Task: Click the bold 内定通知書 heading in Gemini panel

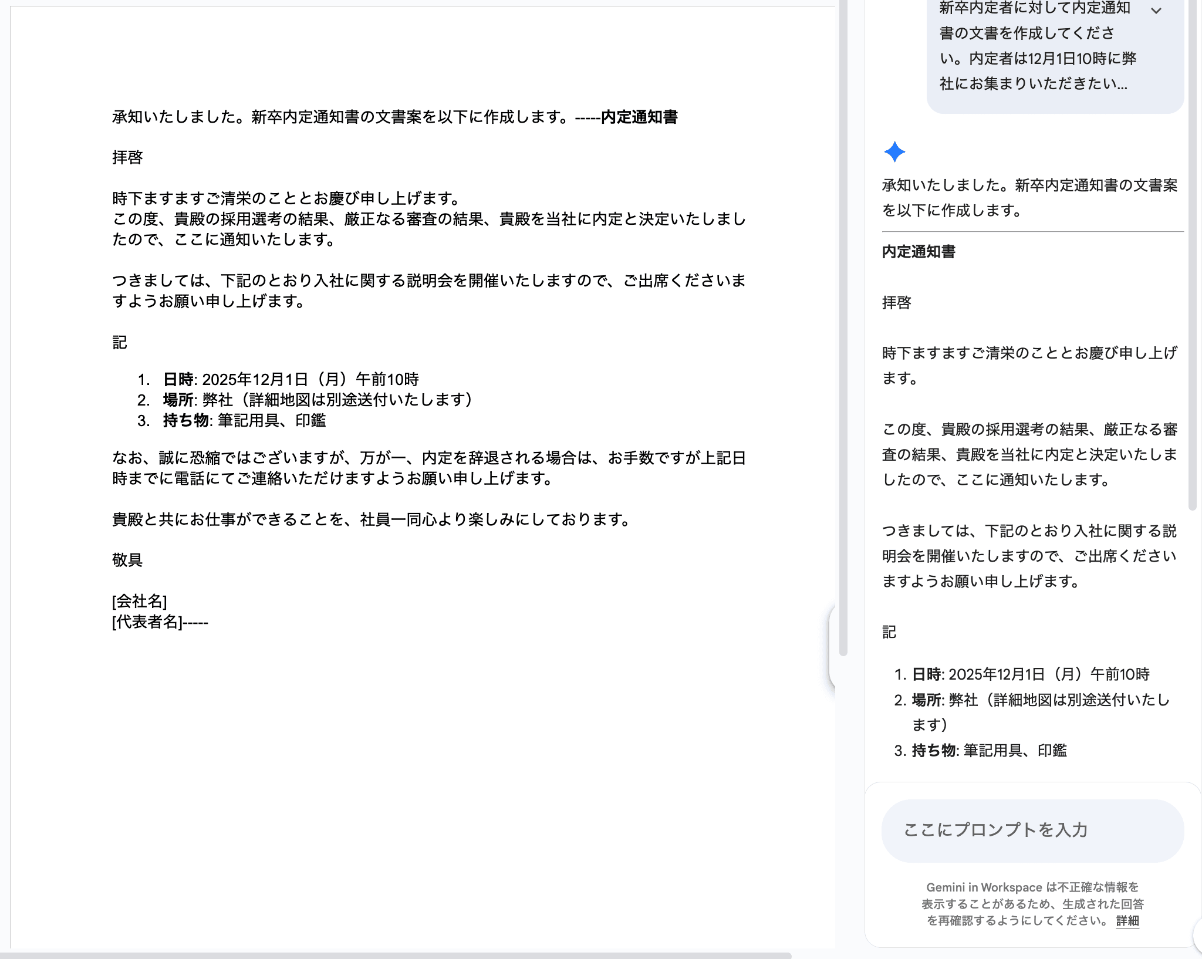Action: 919,252
